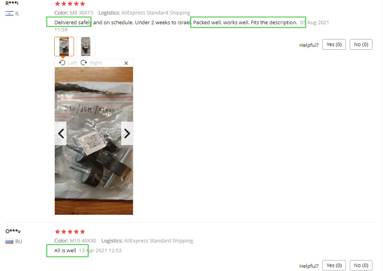
Task: Rotate the review photo right
Action: [92, 63]
